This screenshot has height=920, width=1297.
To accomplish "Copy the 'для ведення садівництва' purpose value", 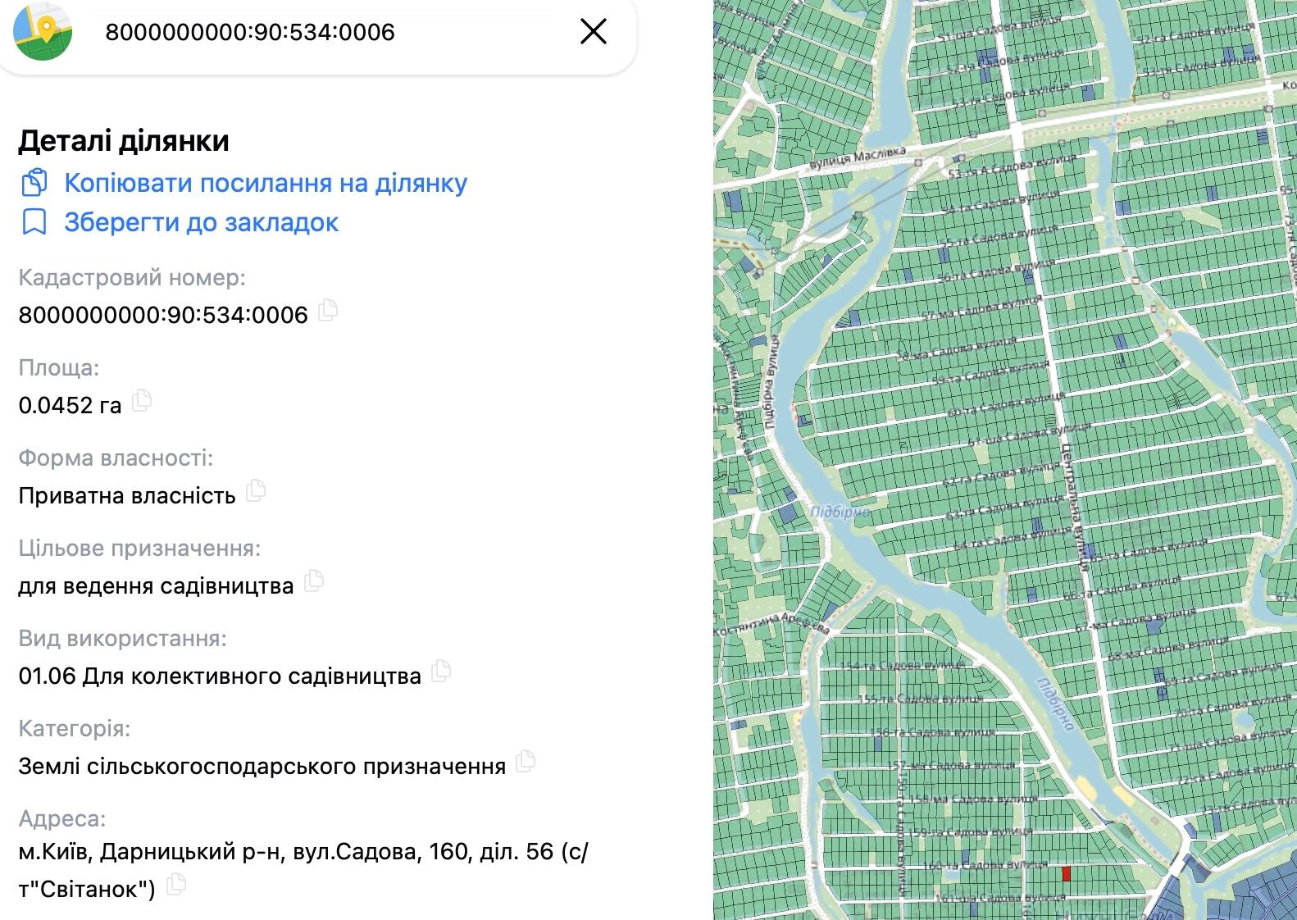I will coord(314,581).
